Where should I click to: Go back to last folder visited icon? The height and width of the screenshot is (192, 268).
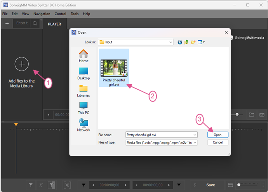tap(180, 42)
